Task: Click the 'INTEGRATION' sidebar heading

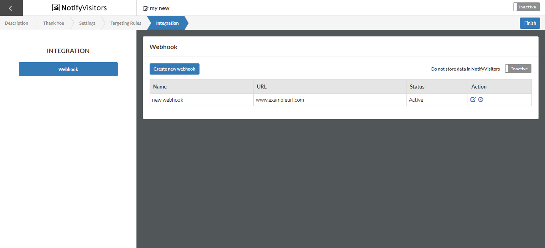Action: 68,51
